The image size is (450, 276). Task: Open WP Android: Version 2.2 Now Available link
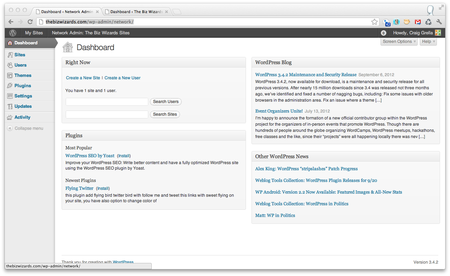(329, 192)
